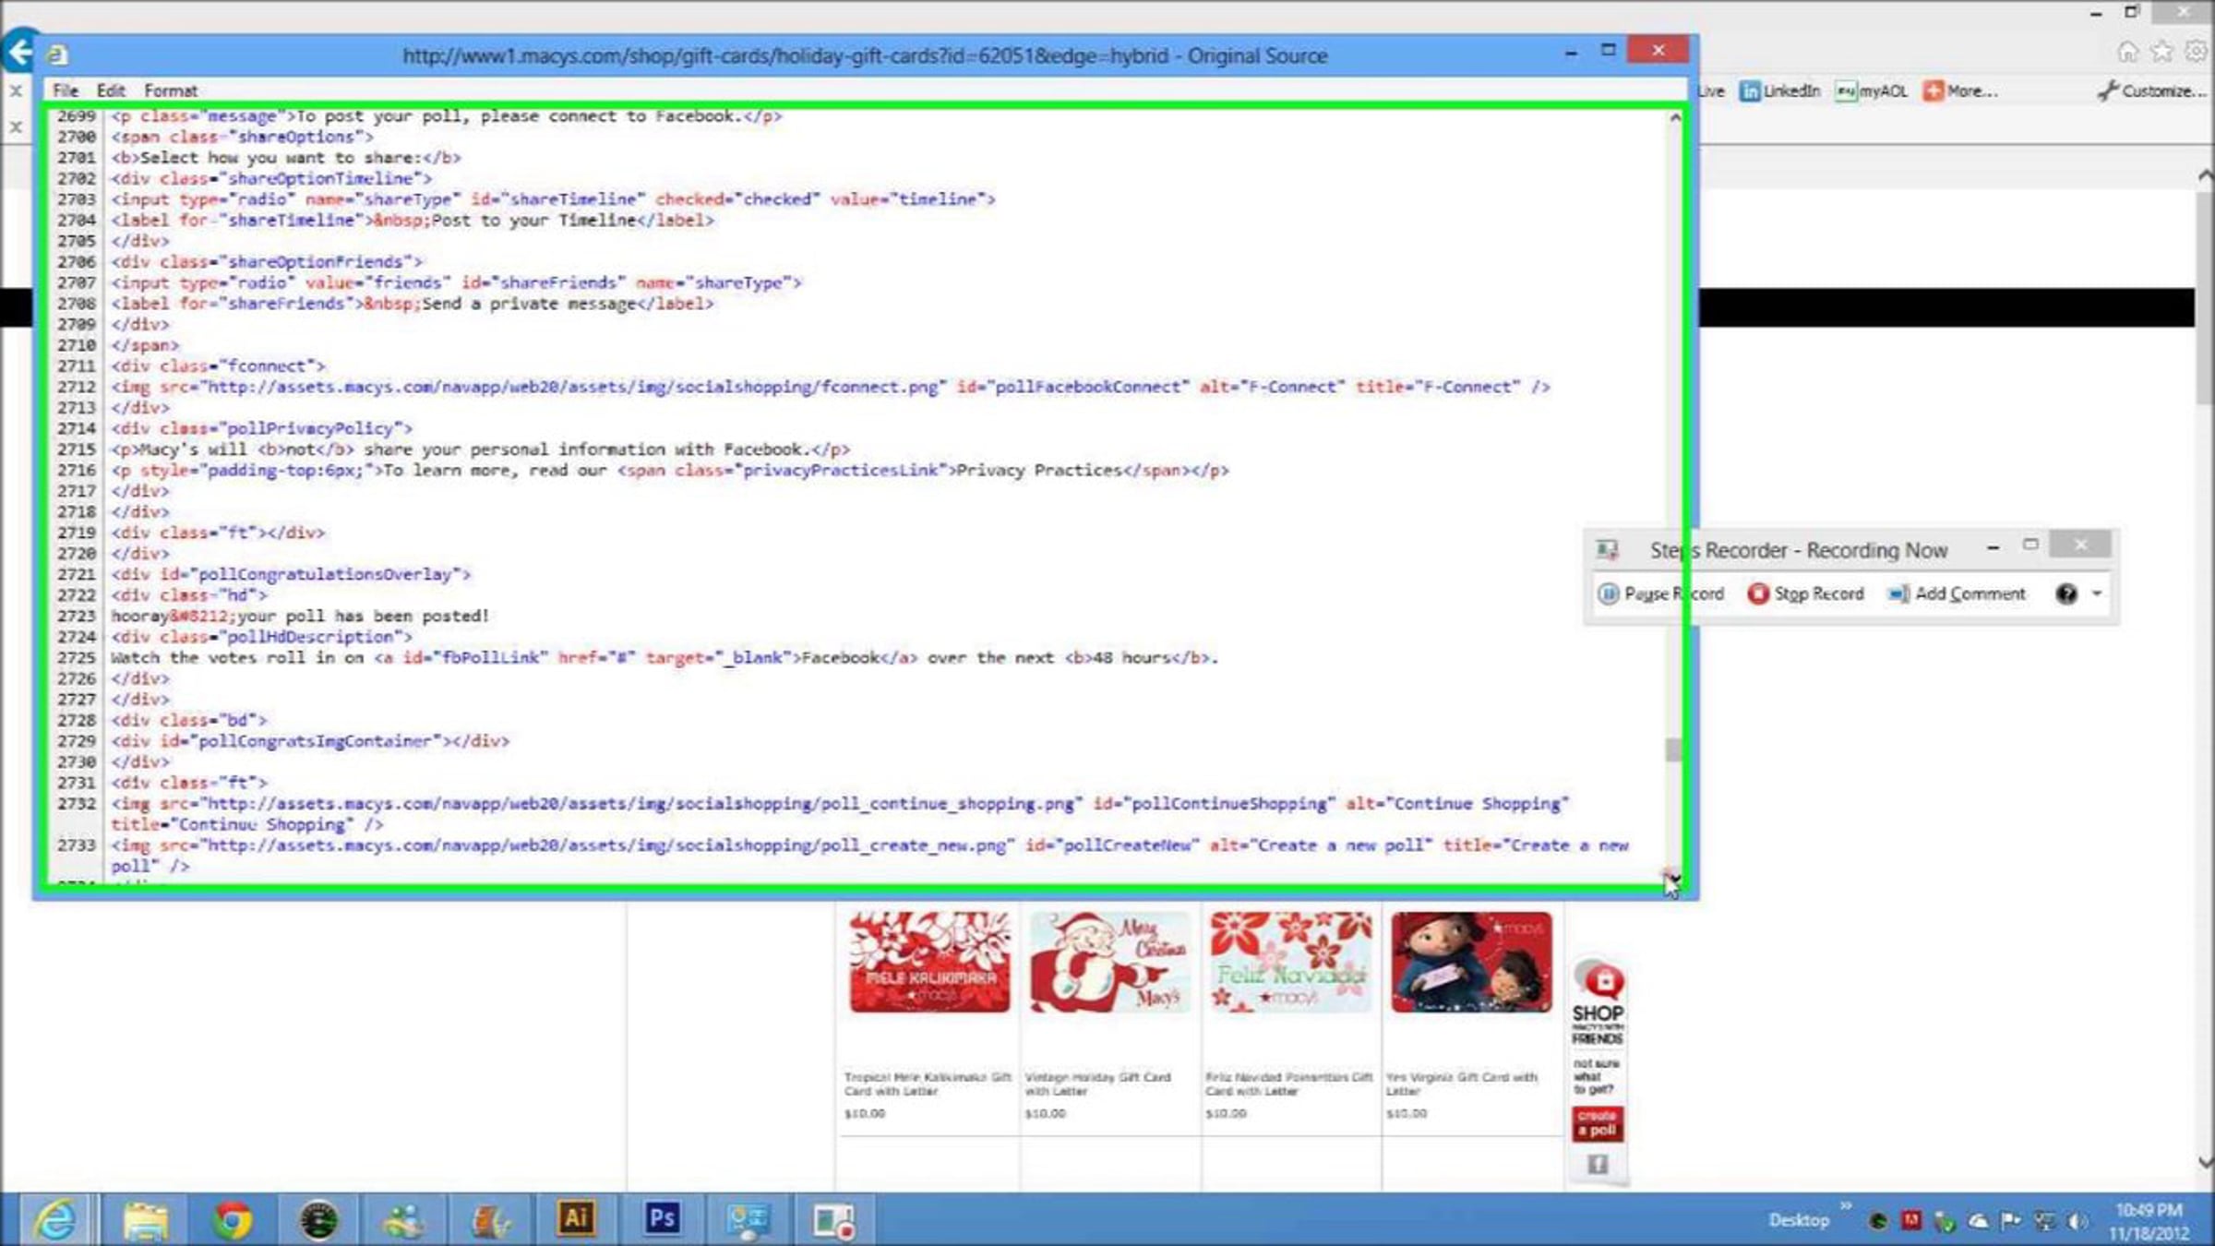Click Steps Recorder help question icon
Screen dimensions: 2215x1246
tap(2066, 593)
